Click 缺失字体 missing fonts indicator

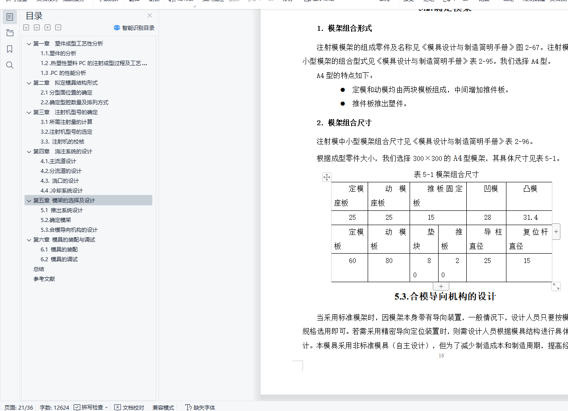point(200,407)
